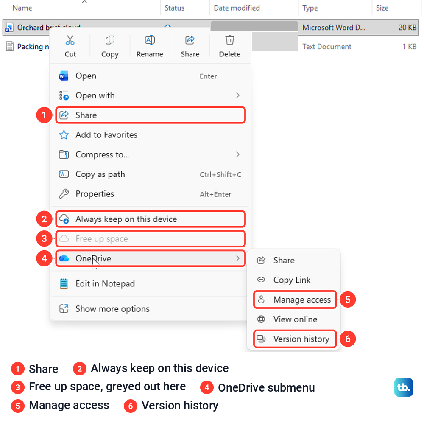Viewport: 424px width, 423px height.
Task: Choose Manage access in submenu
Action: click(295, 299)
